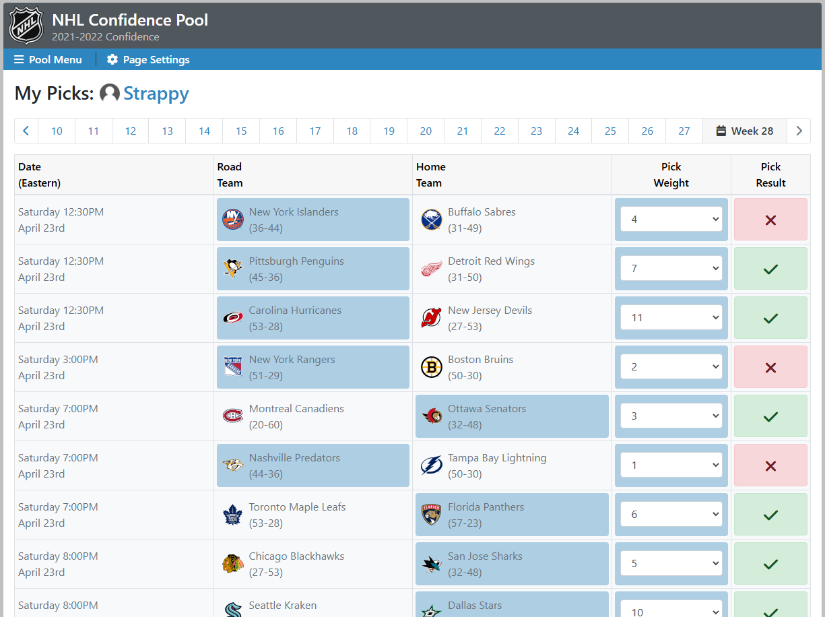Click the Toronto Maple Leafs logo
Viewport: 825px width, 617px height.
click(233, 515)
